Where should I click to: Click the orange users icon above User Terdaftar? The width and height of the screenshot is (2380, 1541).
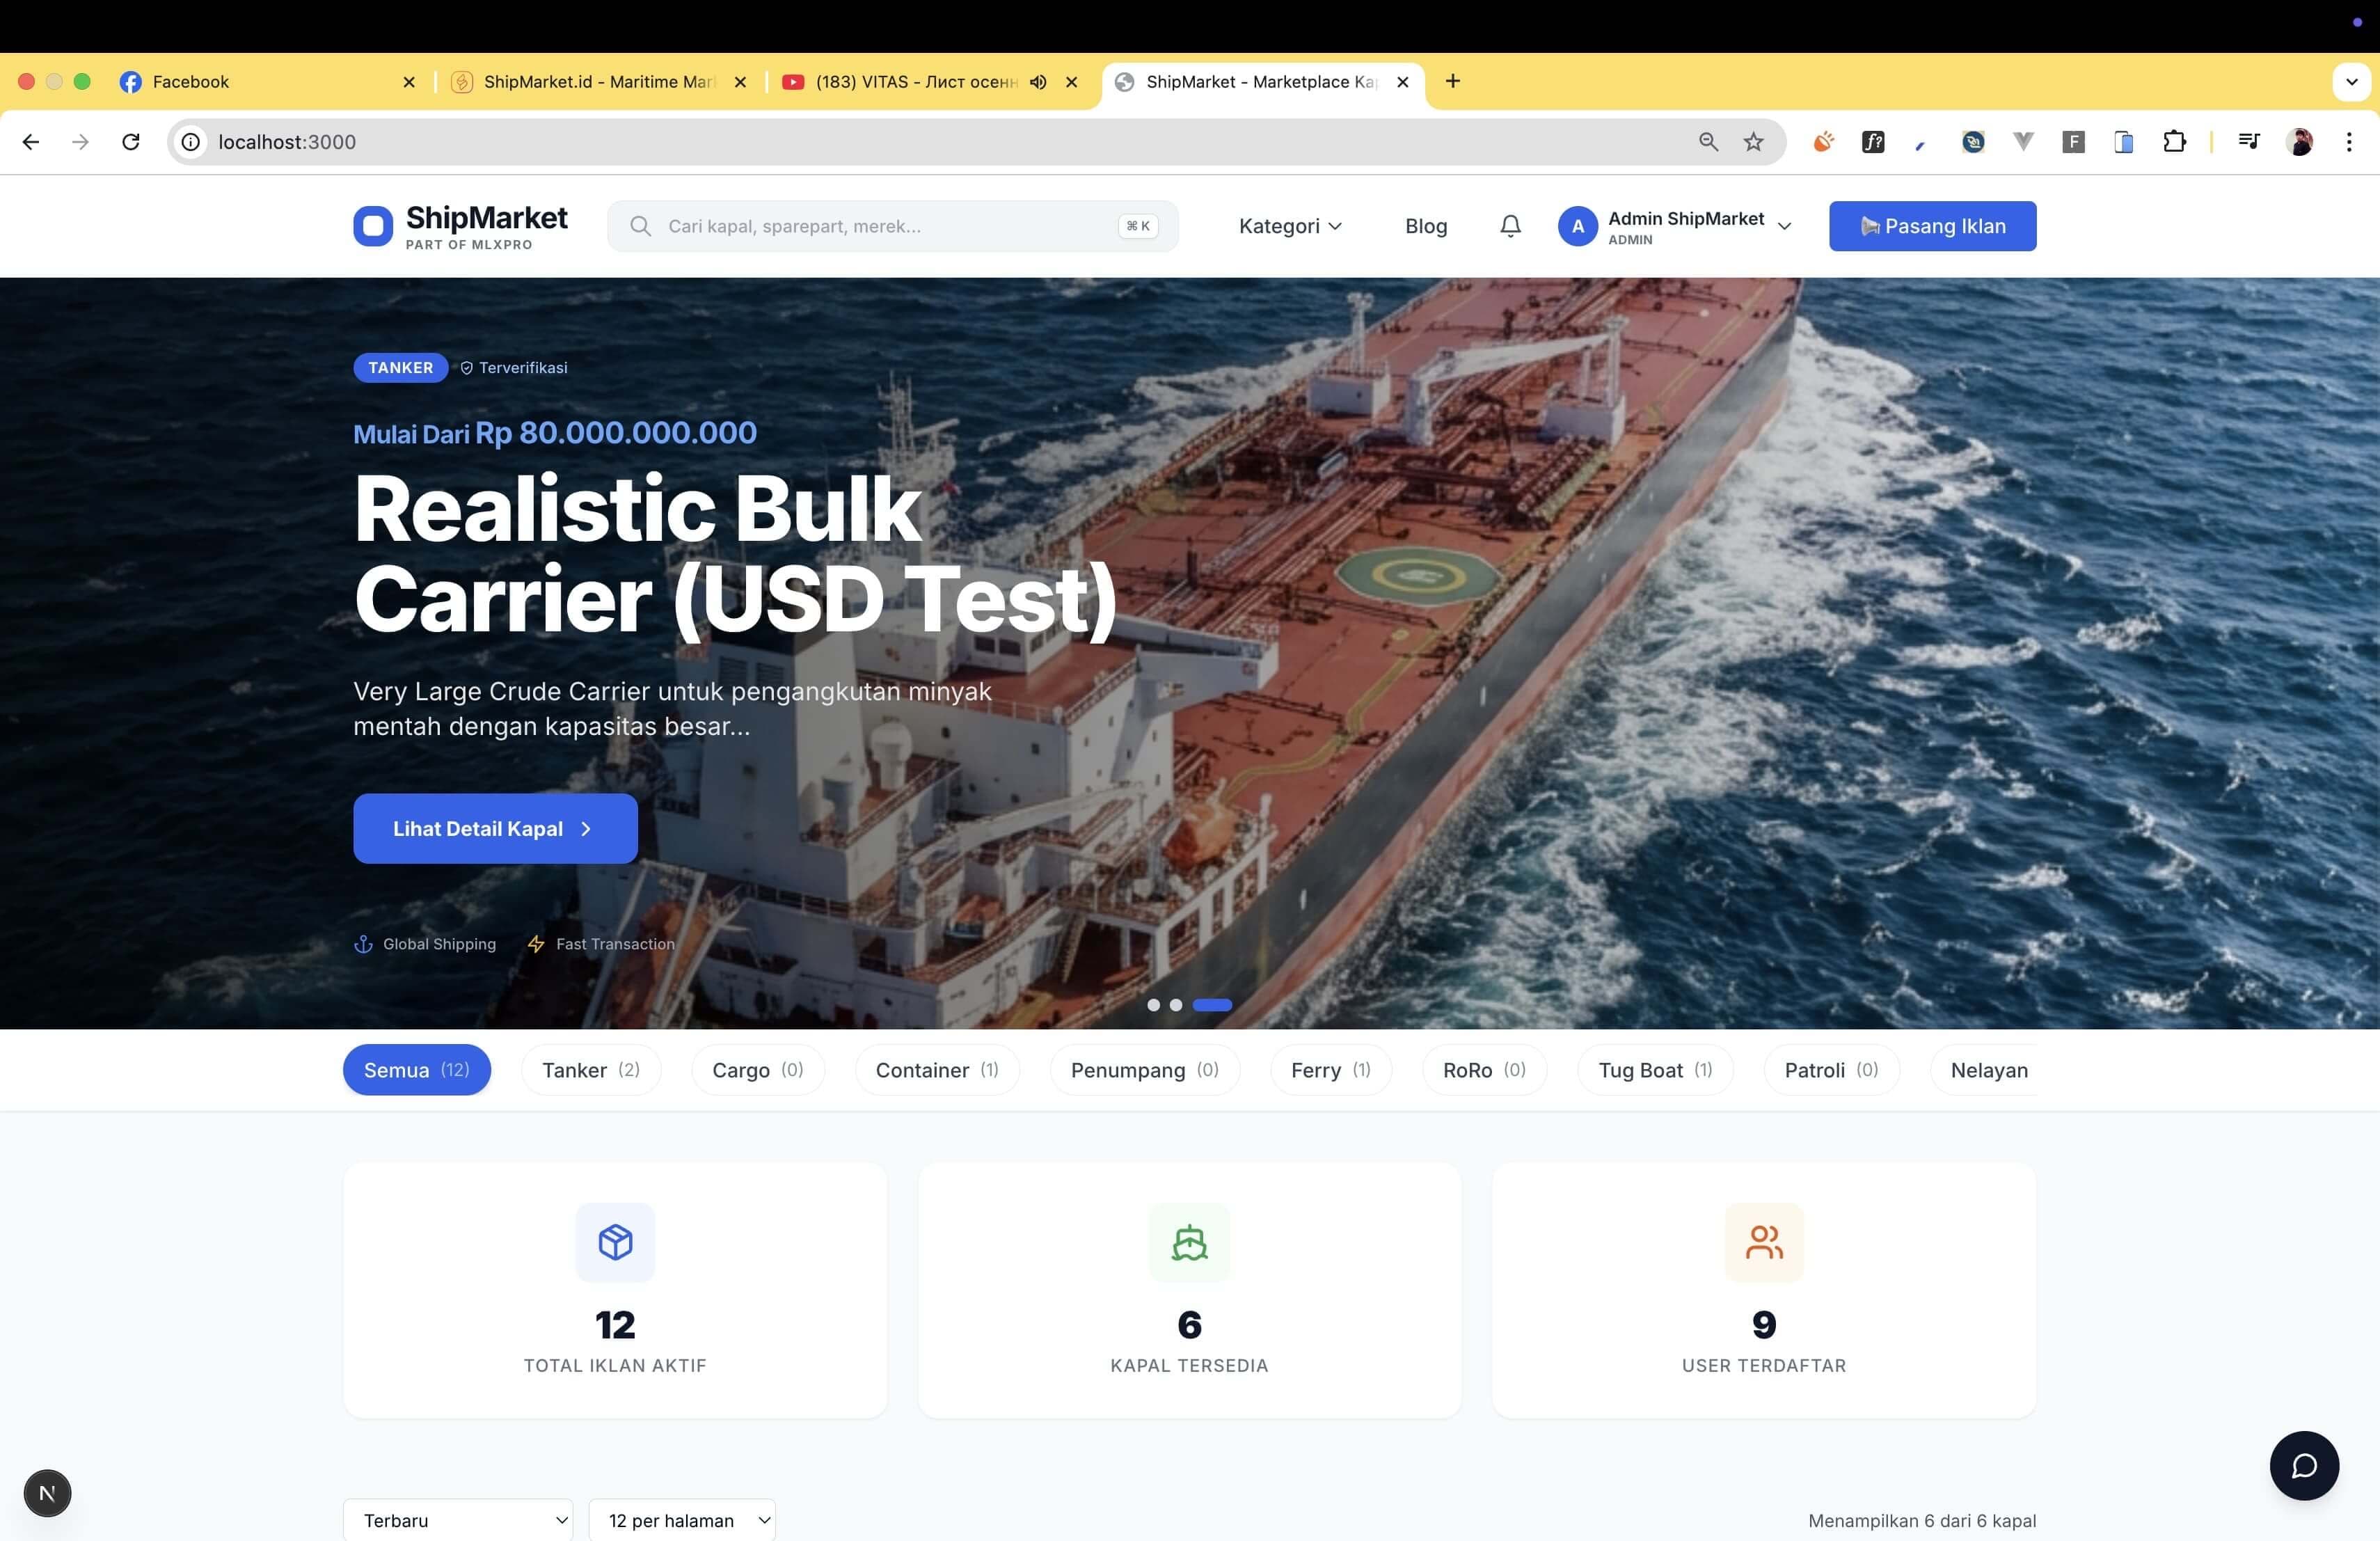tap(1763, 1242)
